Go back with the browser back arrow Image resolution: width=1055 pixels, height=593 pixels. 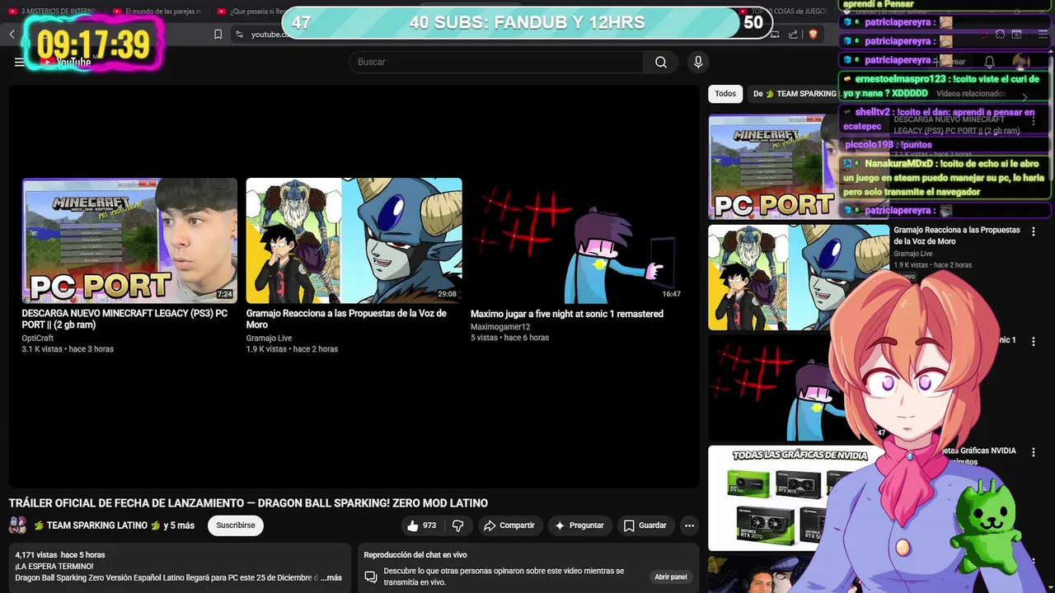(12, 34)
